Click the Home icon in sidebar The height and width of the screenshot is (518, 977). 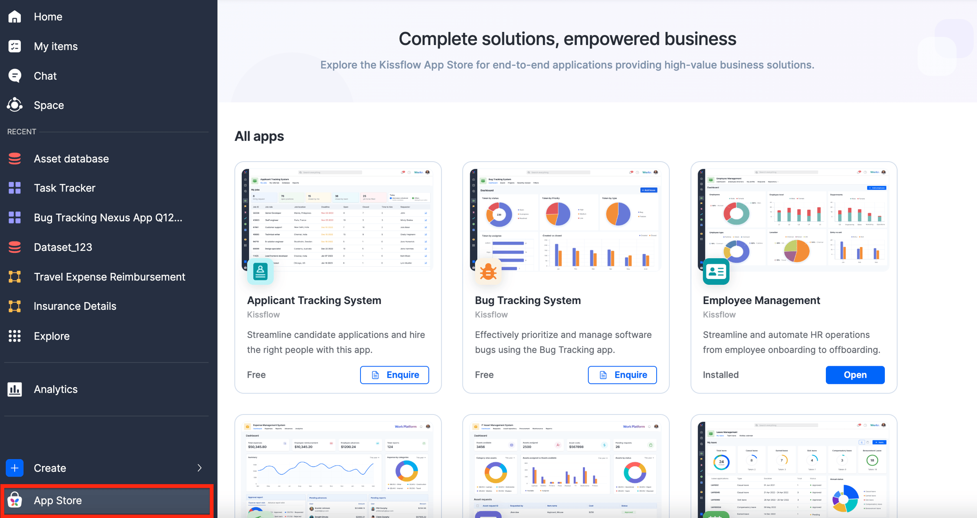point(15,16)
